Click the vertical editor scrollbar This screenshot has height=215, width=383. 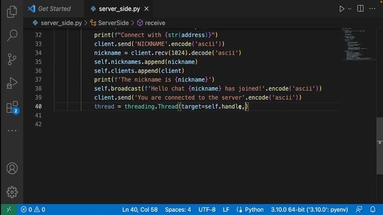[x=379, y=146]
